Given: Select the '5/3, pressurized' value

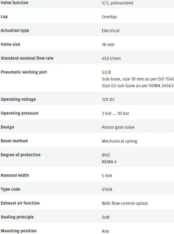Looking at the screenshot, I should (x=117, y=3).
